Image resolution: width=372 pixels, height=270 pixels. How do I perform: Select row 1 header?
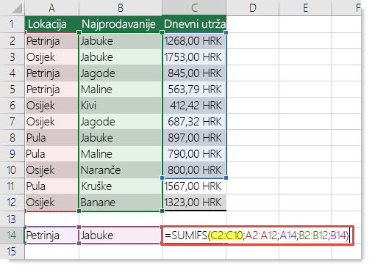[12, 24]
